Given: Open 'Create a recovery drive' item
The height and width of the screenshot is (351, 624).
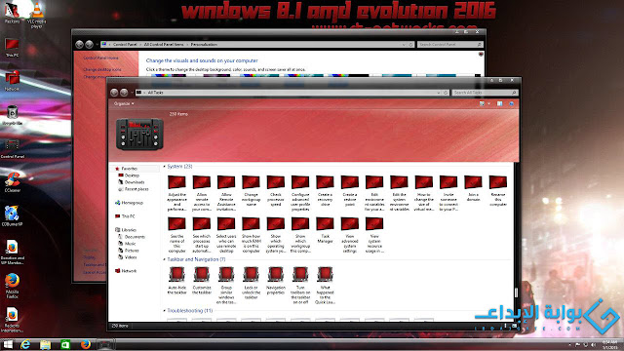Looking at the screenshot, I should pos(325,191).
